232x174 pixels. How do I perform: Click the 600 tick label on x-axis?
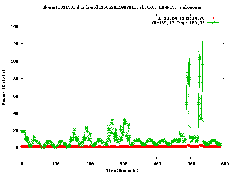point(224,164)
